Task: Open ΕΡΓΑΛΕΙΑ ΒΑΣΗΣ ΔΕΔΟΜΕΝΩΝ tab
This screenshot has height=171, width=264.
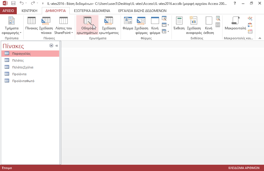Action: [142, 11]
